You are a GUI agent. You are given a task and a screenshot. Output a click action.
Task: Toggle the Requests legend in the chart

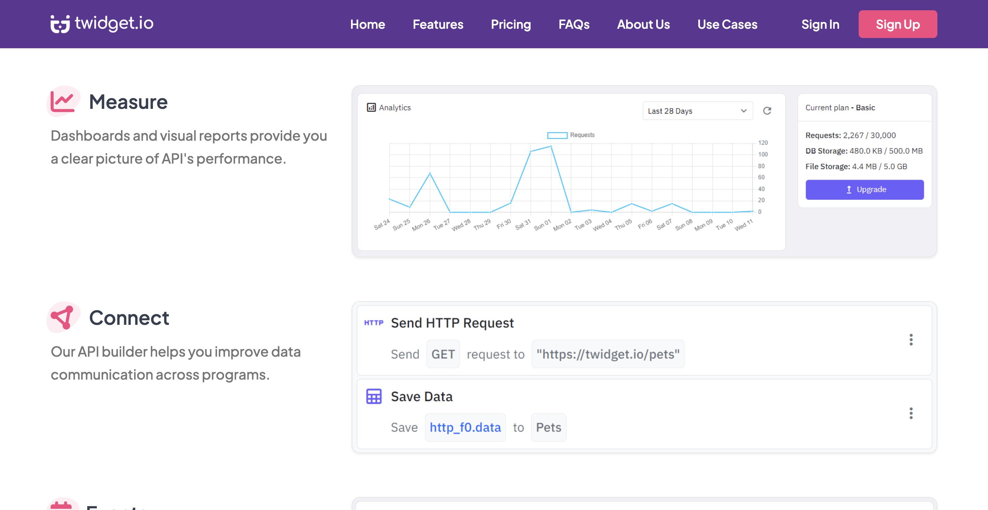[570, 135]
